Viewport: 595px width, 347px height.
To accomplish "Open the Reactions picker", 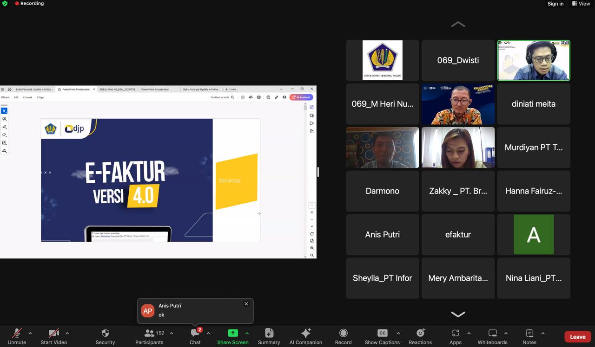I will 420,336.
